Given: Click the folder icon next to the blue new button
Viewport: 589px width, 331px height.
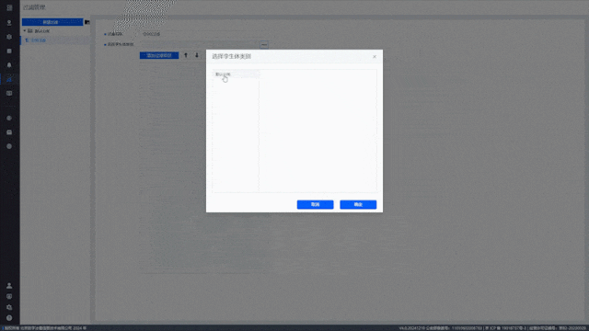Looking at the screenshot, I should pos(87,22).
